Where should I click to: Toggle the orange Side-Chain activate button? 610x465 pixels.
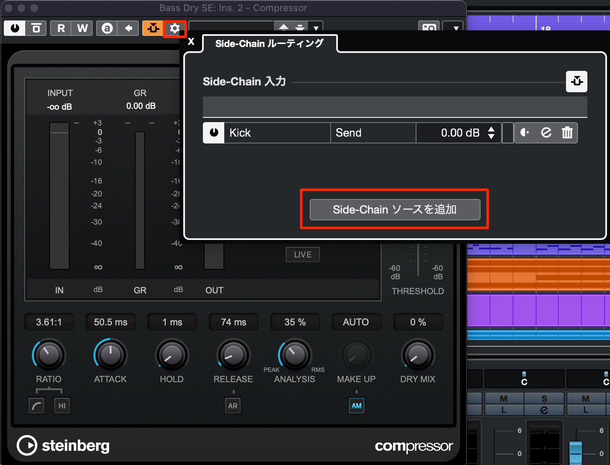point(152,28)
